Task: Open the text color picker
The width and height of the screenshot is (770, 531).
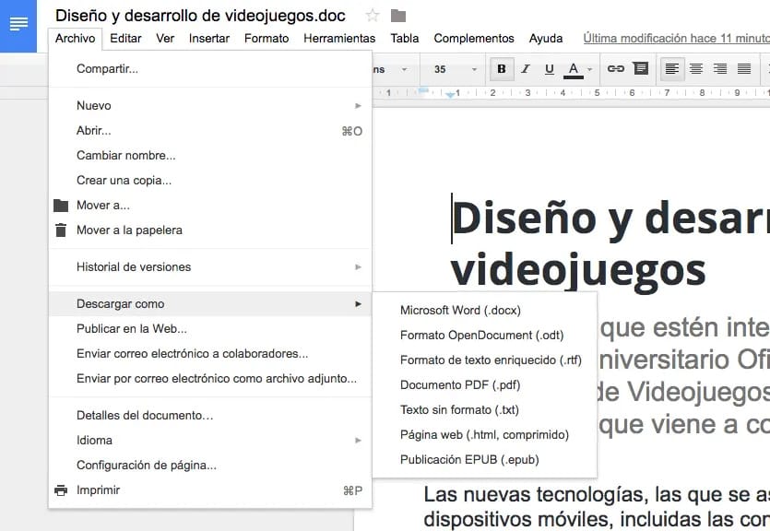Action: coord(573,69)
